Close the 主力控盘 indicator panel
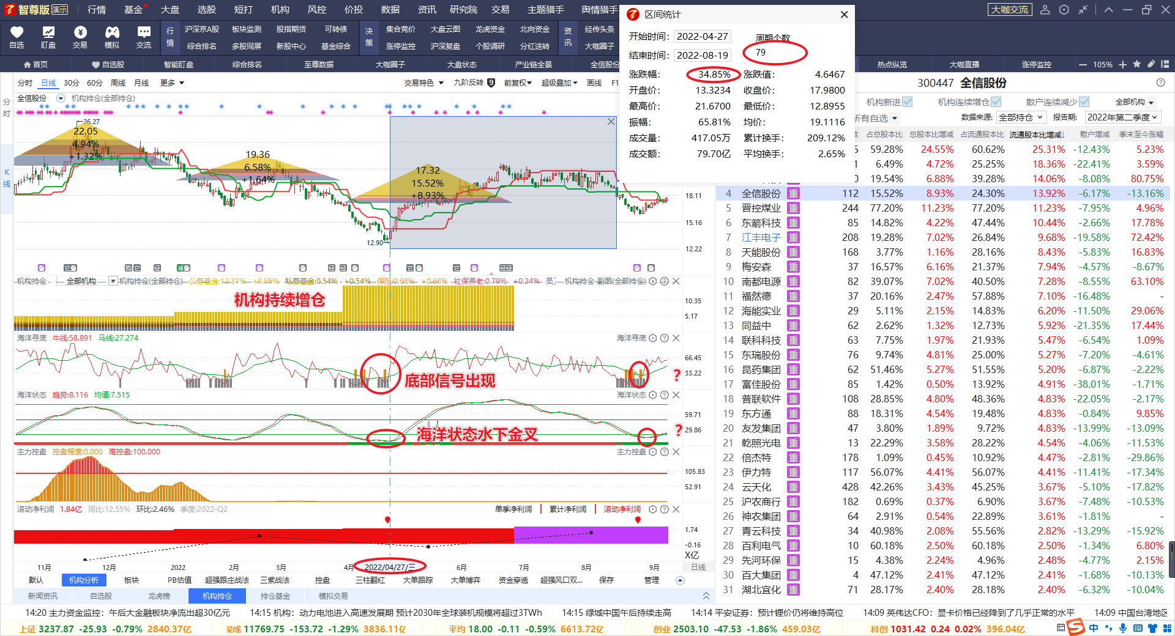 [x=676, y=452]
